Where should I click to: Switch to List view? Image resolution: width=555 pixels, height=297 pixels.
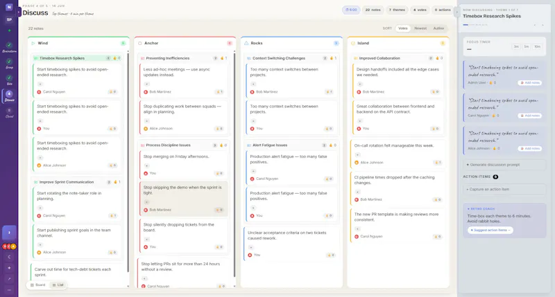point(58,285)
